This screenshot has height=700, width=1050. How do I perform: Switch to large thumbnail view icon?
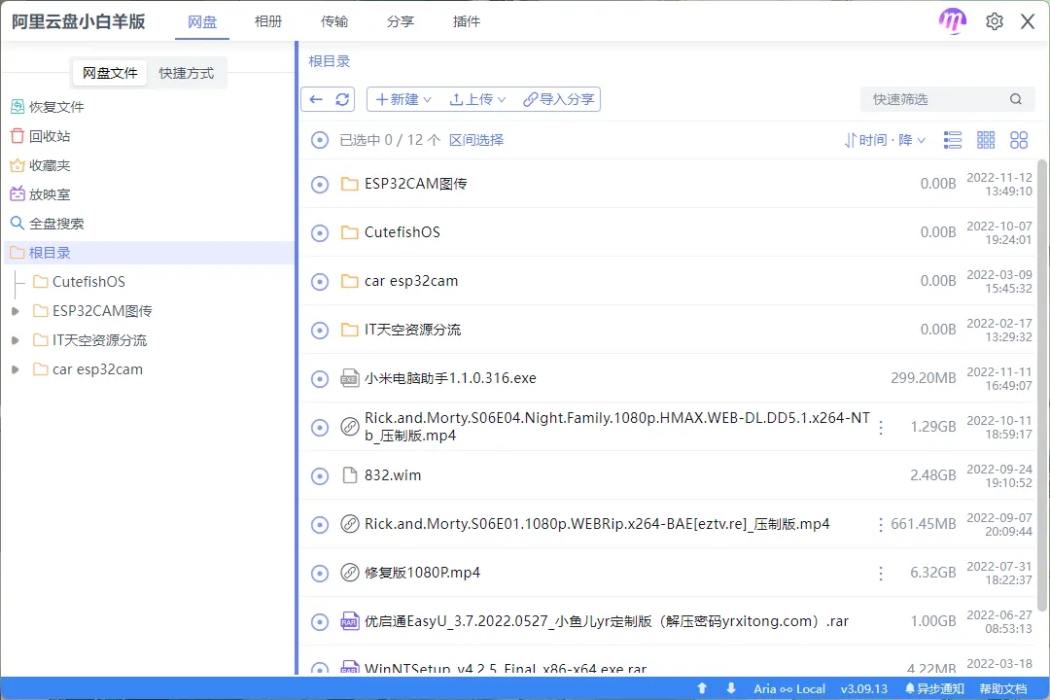click(1019, 140)
